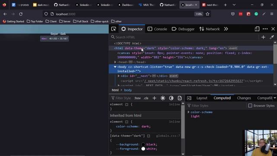Open devtools customize ellipsis menu
Screen dimensions: 277x156
click(265, 29)
